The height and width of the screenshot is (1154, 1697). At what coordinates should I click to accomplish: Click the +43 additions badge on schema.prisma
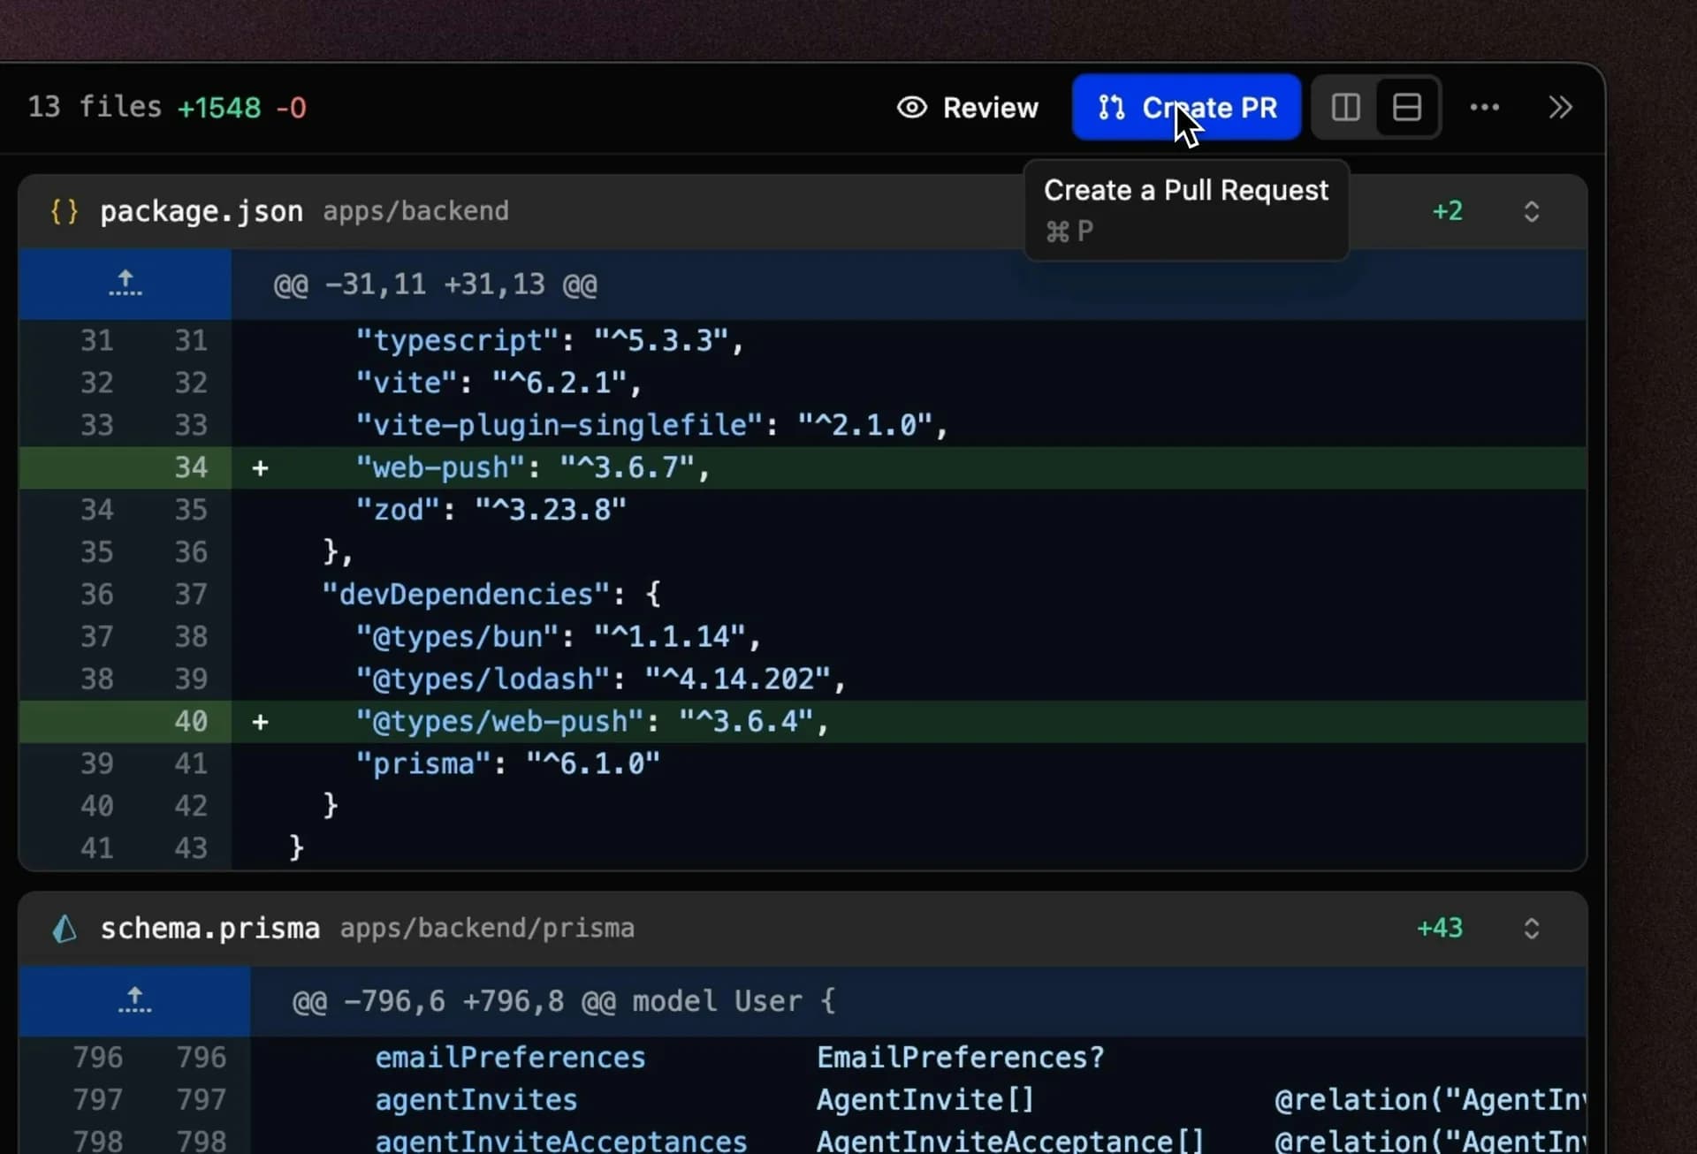[x=1440, y=928]
